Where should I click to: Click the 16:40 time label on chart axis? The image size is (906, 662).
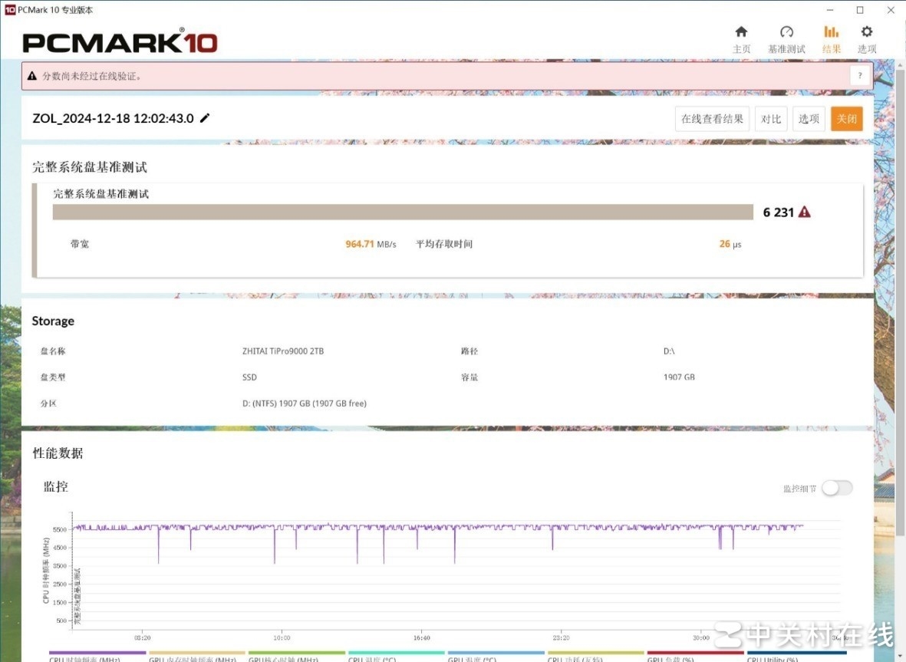(x=421, y=637)
